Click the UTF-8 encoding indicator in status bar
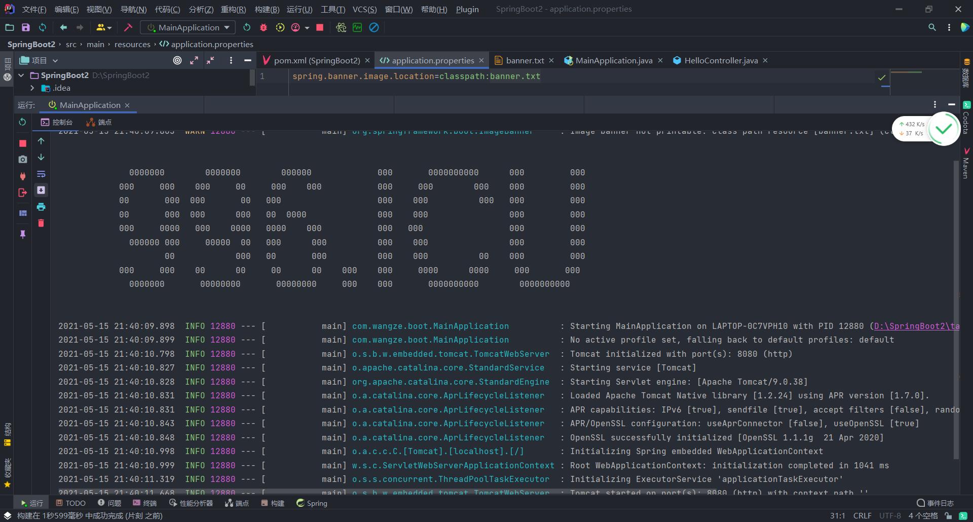The height and width of the screenshot is (522, 973). click(890, 515)
